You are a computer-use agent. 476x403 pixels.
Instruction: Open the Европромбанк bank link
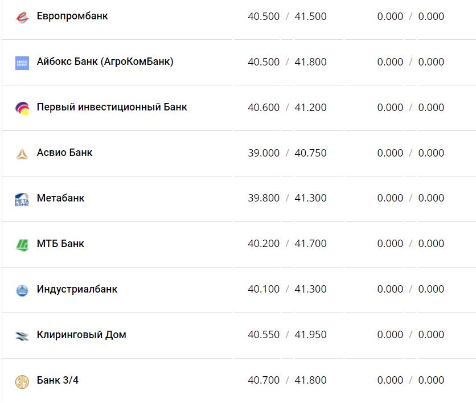click(x=72, y=16)
